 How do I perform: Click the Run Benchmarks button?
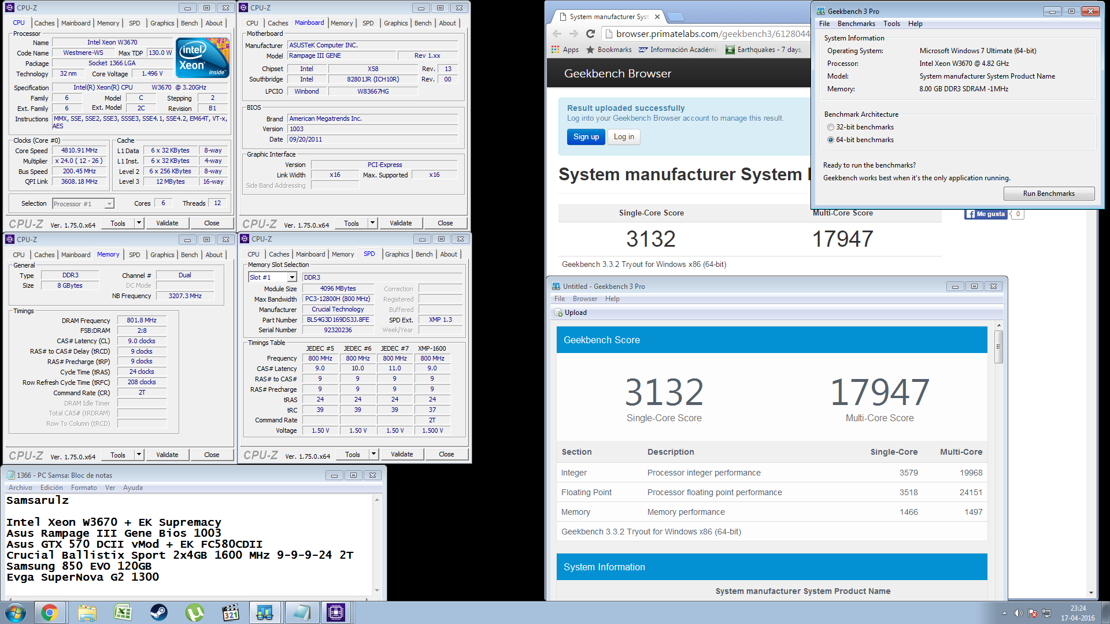tap(1049, 194)
